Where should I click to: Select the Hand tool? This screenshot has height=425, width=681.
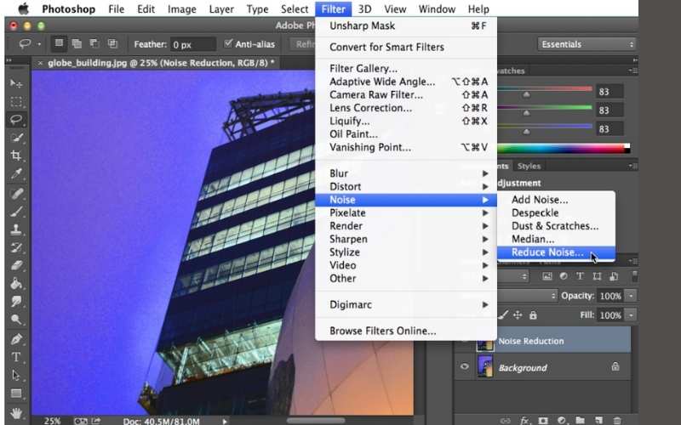pos(16,412)
